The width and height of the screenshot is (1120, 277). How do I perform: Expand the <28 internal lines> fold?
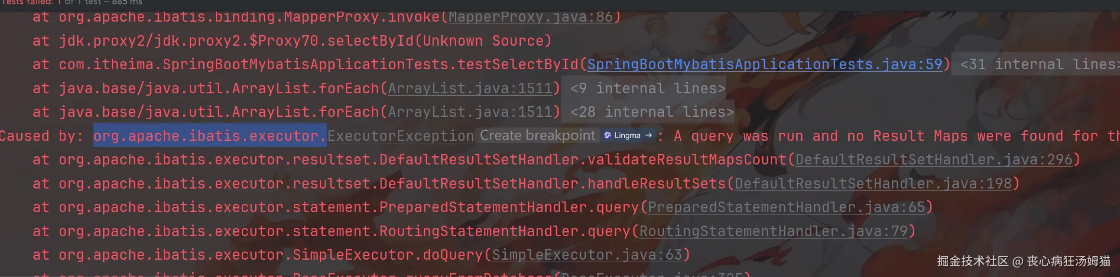coord(651,112)
